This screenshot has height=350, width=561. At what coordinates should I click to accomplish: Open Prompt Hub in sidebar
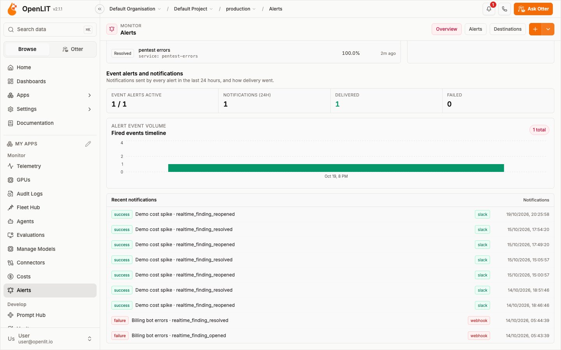tap(50, 315)
